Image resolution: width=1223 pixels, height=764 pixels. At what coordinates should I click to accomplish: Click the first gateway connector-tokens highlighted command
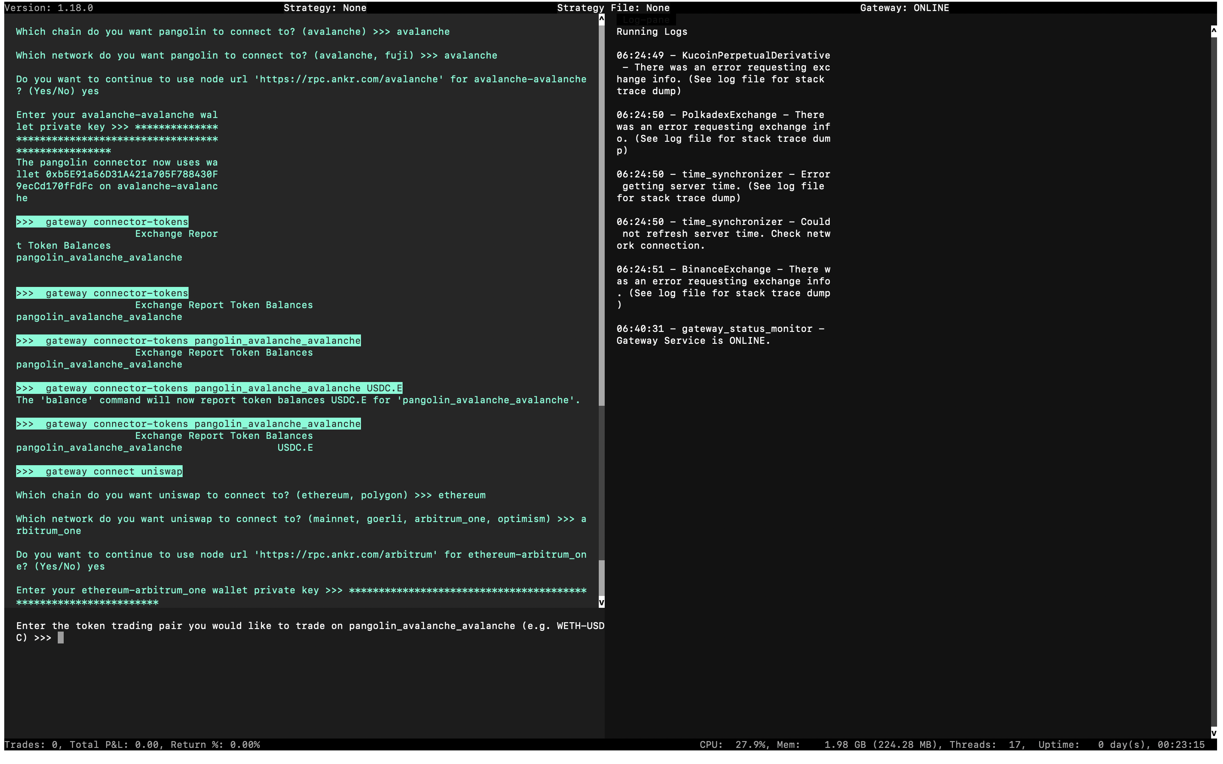pos(102,221)
